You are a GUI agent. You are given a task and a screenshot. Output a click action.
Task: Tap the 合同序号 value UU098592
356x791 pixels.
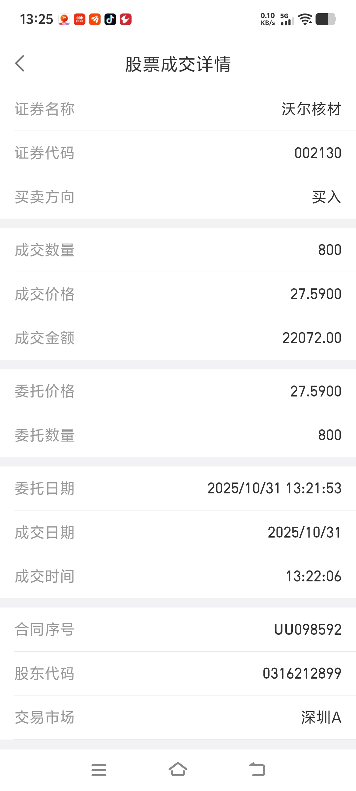click(x=308, y=630)
